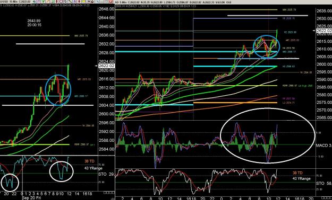Click the 2635.00 price on the 5-Min axis
The image size is (332, 200).
[x=324, y=11]
